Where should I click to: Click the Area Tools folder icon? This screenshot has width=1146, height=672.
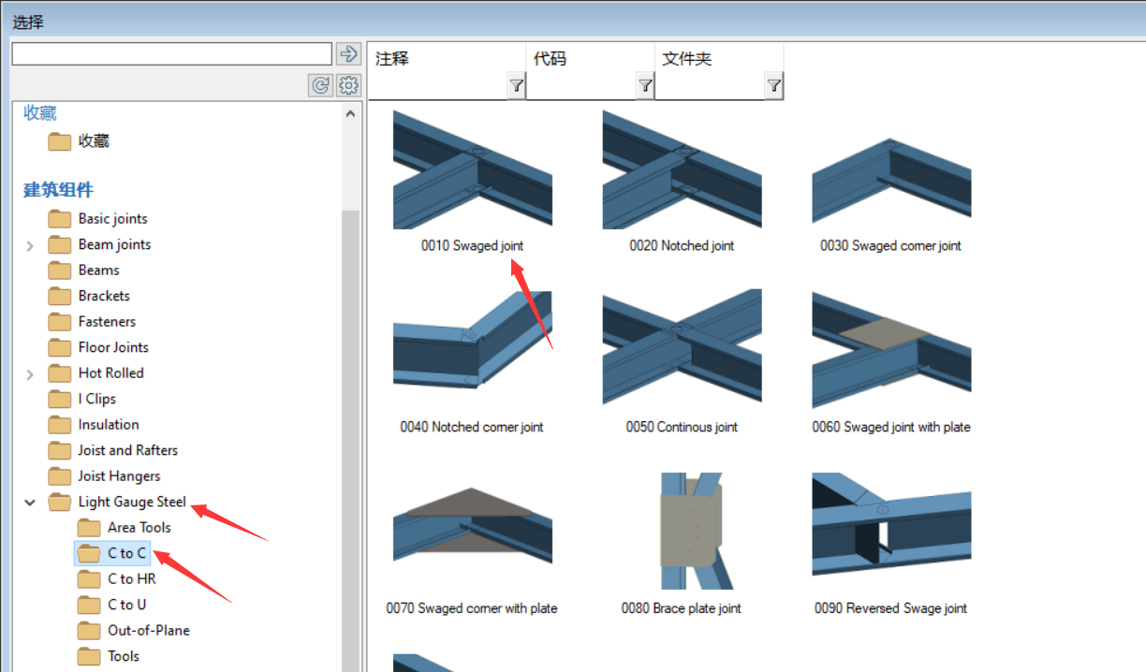click(89, 528)
